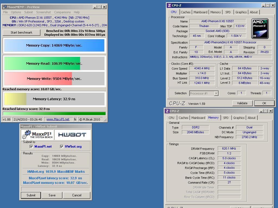Click the Size 2048 MBytes value
Screen dimensions: 278x208
(195, 132)
